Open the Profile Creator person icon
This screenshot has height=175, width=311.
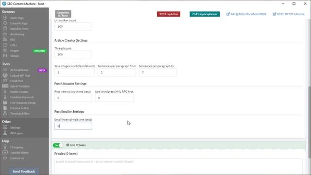[5, 92]
